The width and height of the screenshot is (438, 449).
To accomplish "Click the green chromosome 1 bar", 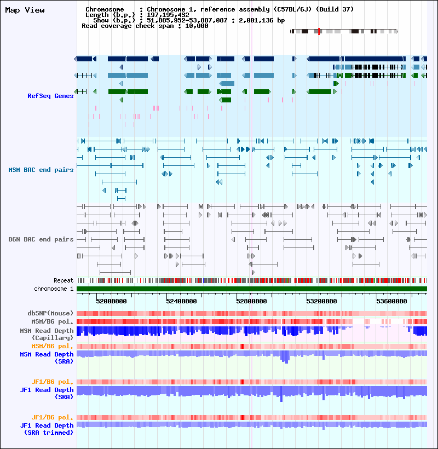I will [x=252, y=289].
